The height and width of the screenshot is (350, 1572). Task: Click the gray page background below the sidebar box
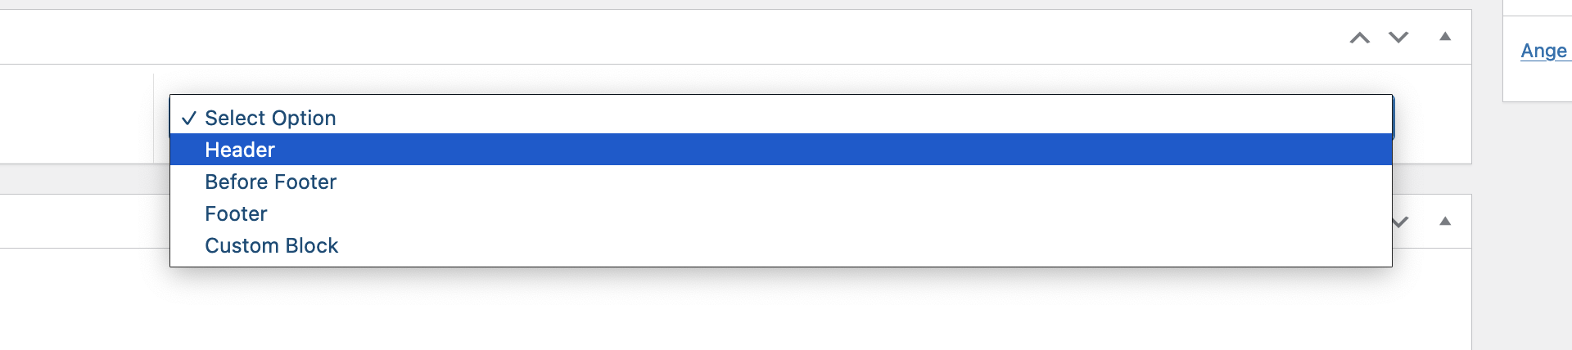[1523, 229]
